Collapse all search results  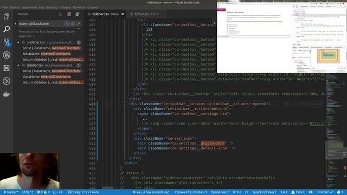[77, 14]
